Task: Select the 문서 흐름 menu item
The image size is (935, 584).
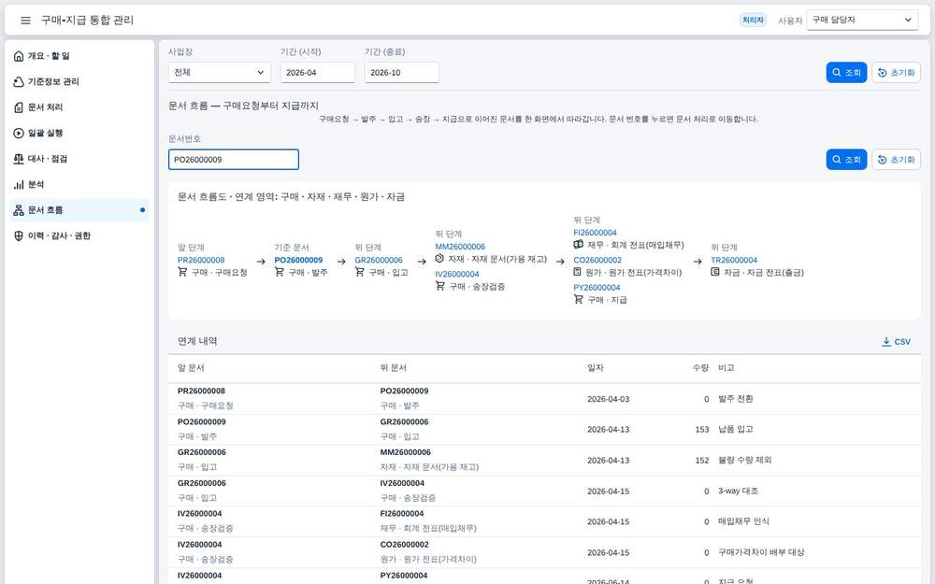Action: [79, 210]
